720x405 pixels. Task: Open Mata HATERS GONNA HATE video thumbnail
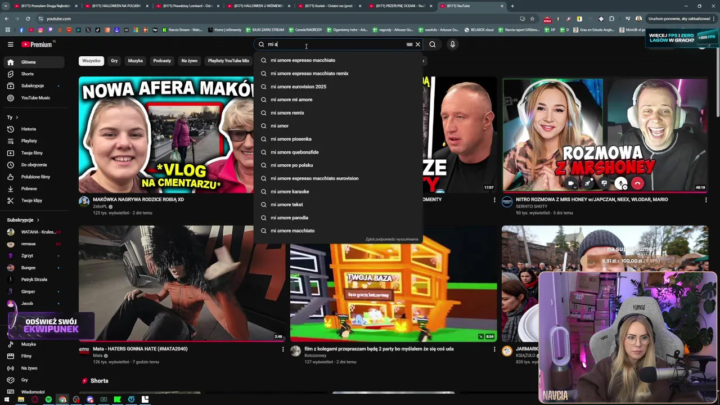[182, 283]
